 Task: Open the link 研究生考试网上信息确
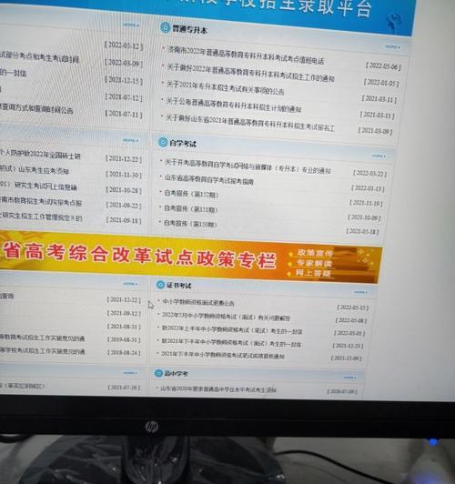(38, 186)
